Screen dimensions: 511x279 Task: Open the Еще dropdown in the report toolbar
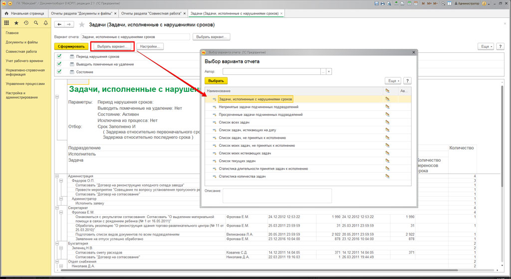click(486, 46)
